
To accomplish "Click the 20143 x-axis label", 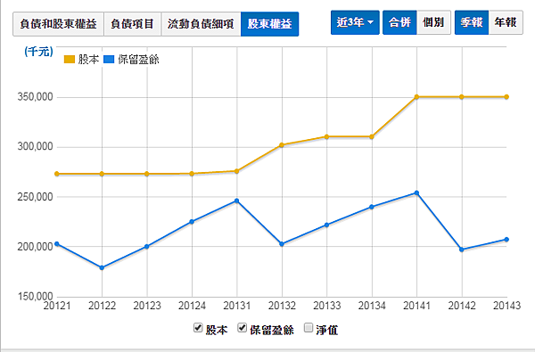I will (506, 306).
